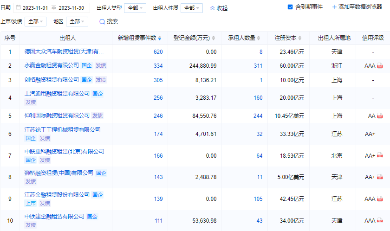Viewport: 390px width, 231px height.
Task: Click event count 246
Action: click(158, 116)
